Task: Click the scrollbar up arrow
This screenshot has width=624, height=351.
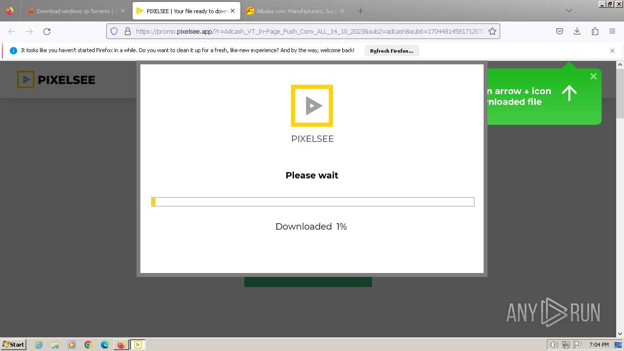Action: point(620,64)
